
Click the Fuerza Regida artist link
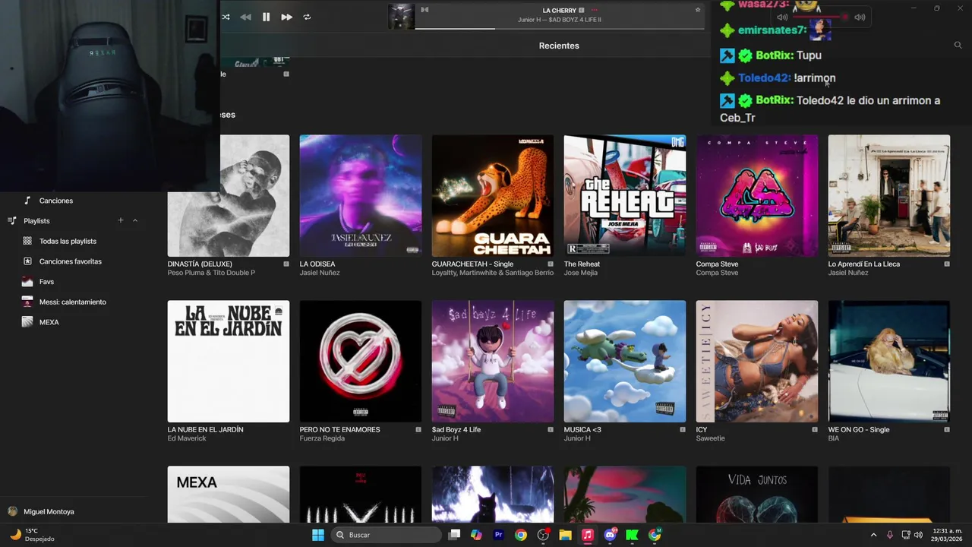point(322,438)
